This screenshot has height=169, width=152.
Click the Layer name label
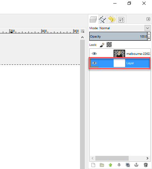pyautogui.click(x=130, y=63)
